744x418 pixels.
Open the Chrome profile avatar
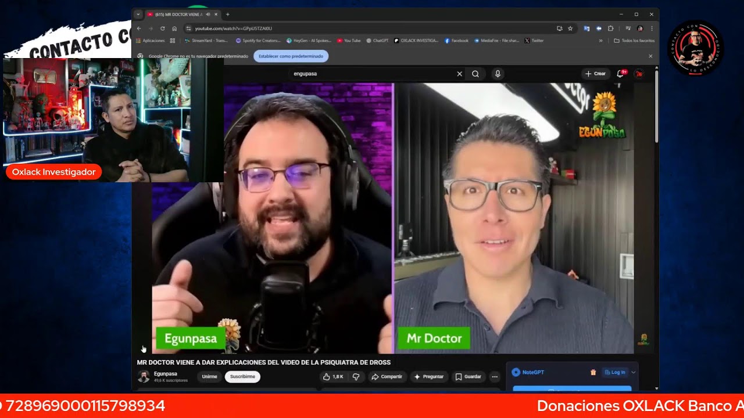pyautogui.click(x=640, y=28)
